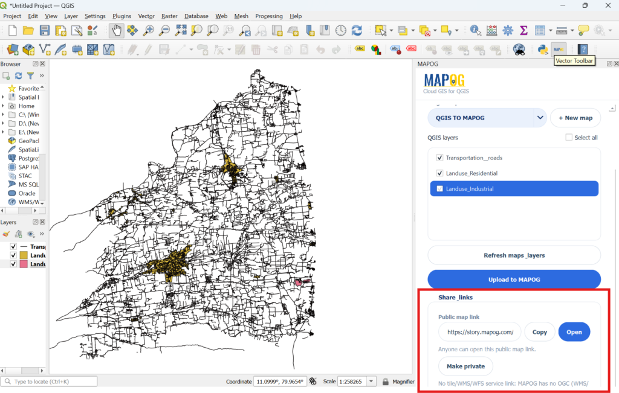Open the Field Calculator abacus icon
619x393 pixels.
coord(491,30)
